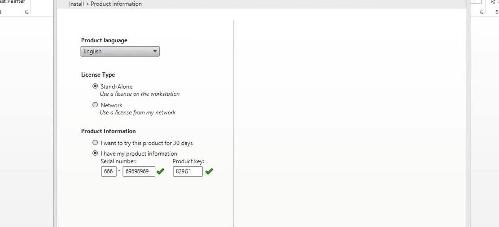Click the Install breadcrumb item
This screenshot has height=227, width=499.
76,4
